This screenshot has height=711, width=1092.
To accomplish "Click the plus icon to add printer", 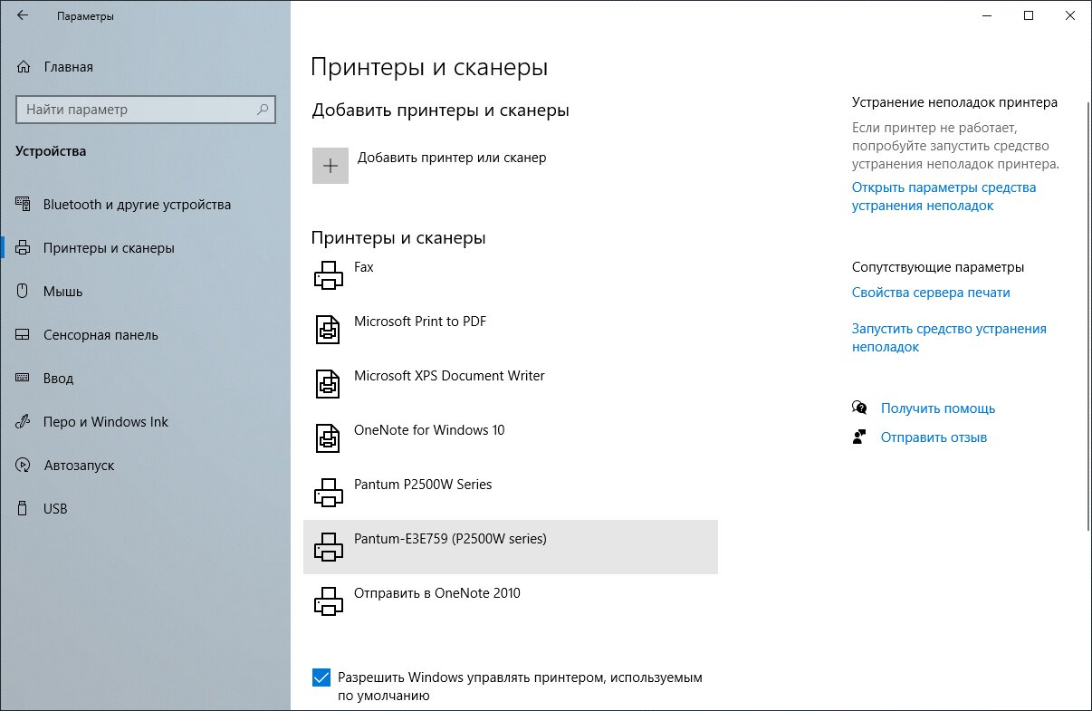I will 330,166.
